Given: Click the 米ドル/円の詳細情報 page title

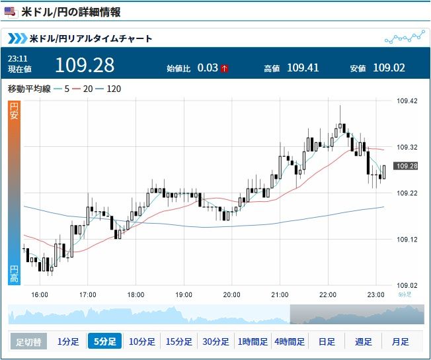Looking at the screenshot, I should (71, 12).
